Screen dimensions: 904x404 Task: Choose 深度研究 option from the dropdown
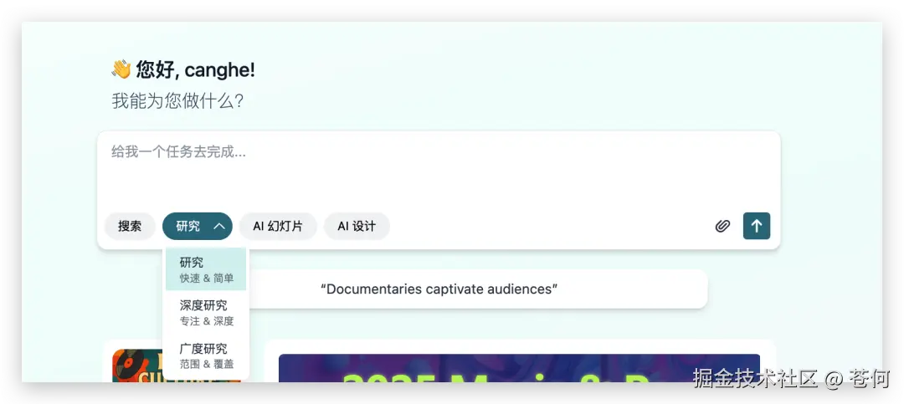[206, 312]
